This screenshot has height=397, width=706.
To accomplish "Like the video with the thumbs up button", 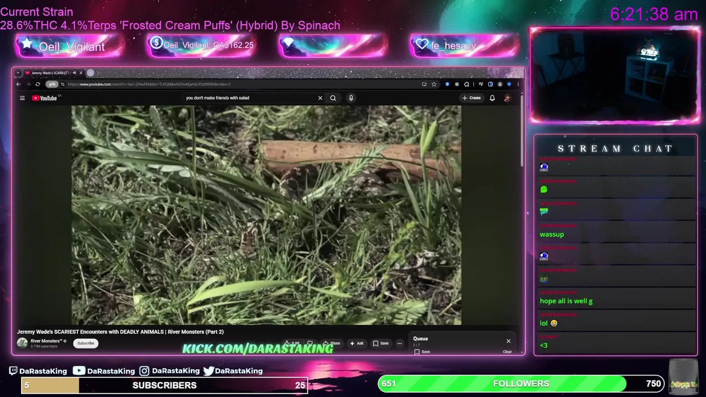I will tap(292, 343).
